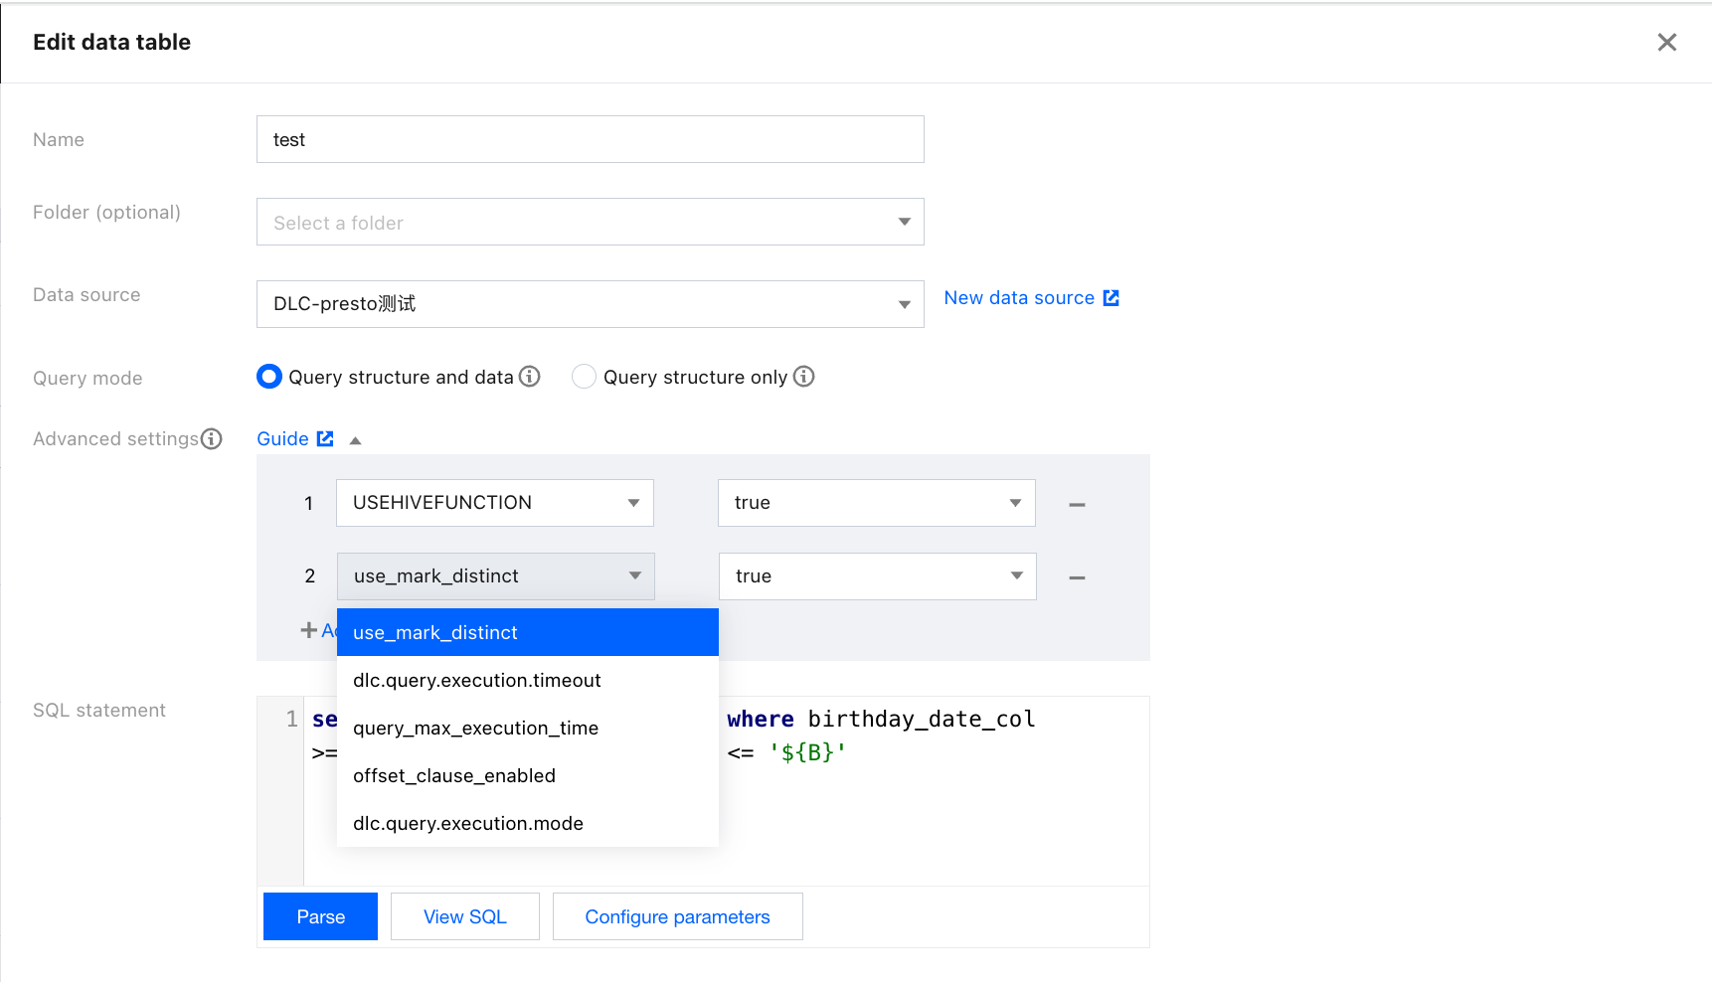Collapse the Advanced settings panel arrow
Viewport: 1712px width, 982px height.
tap(355, 440)
